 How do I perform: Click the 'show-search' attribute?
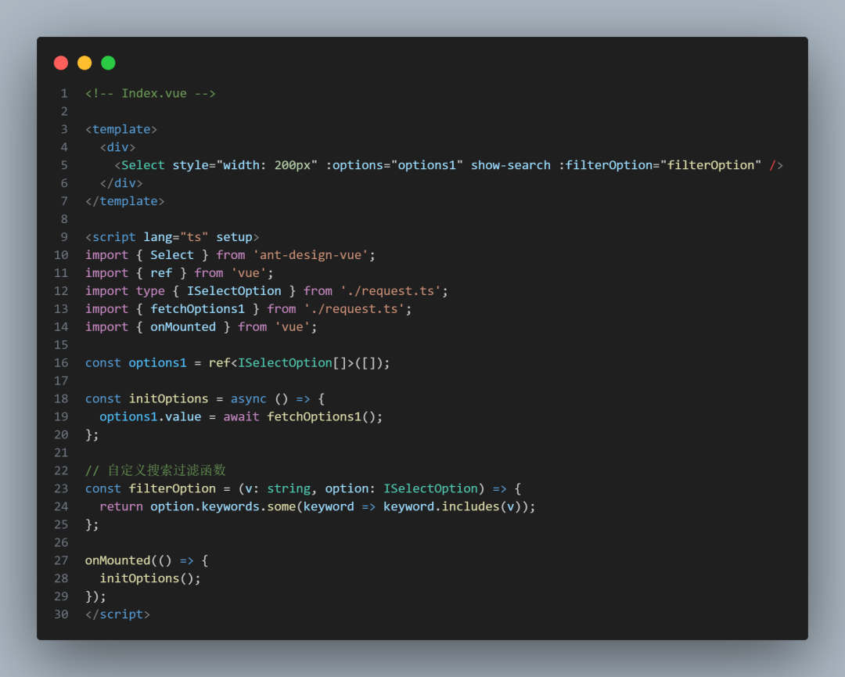pyautogui.click(x=510, y=165)
